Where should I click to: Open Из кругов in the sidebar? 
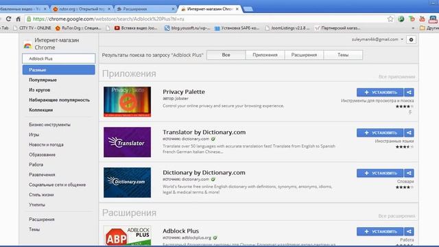pos(40,90)
